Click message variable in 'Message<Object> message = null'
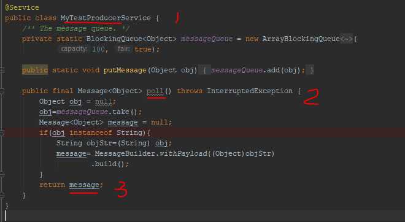This screenshot has width=405, height=222. point(123,123)
